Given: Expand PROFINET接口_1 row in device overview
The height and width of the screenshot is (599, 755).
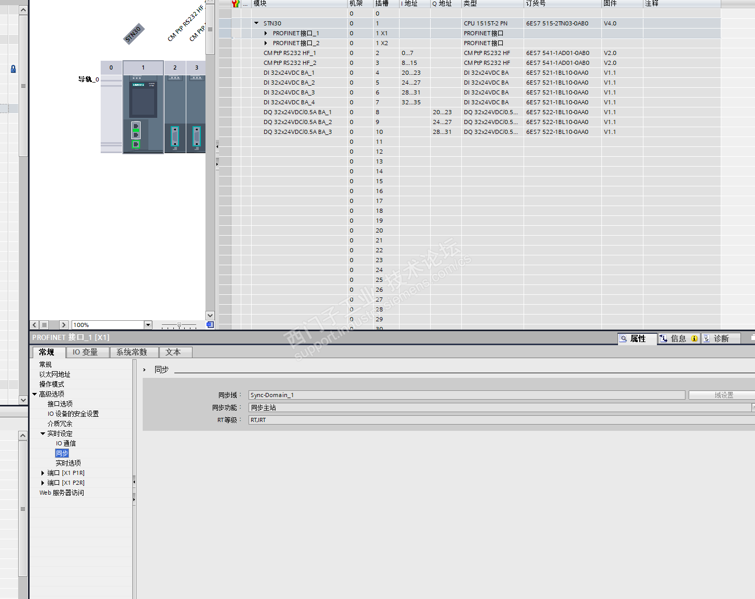Looking at the screenshot, I should pos(266,33).
